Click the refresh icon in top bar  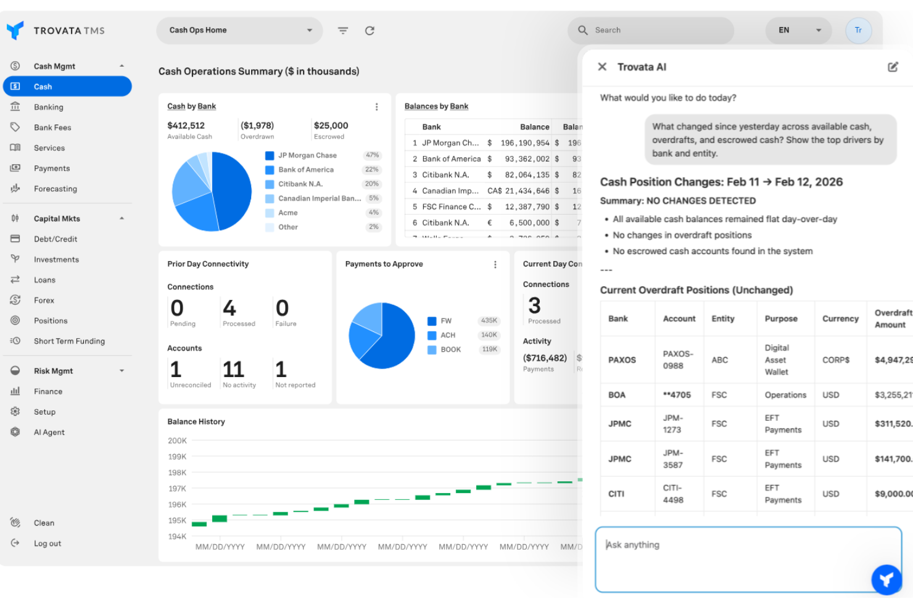point(370,30)
